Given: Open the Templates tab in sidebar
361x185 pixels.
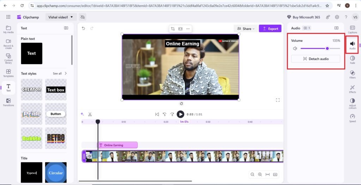Looking at the screenshot, I should tap(8, 73).
